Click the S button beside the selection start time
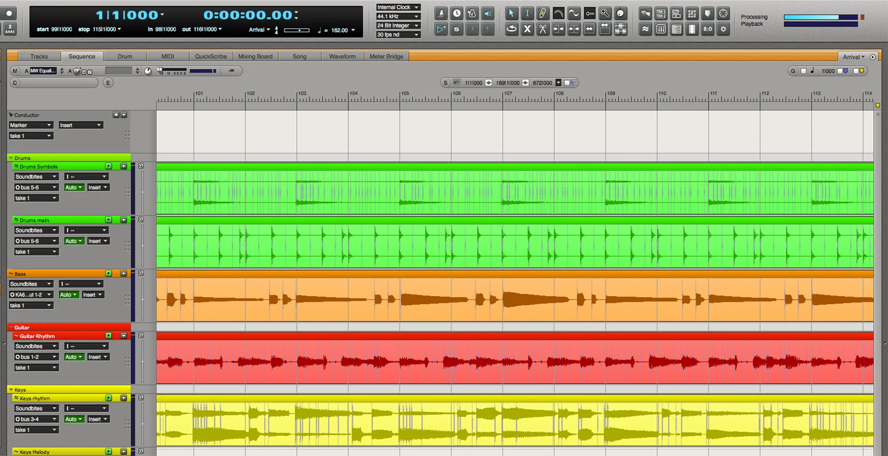The image size is (888, 456). [445, 83]
